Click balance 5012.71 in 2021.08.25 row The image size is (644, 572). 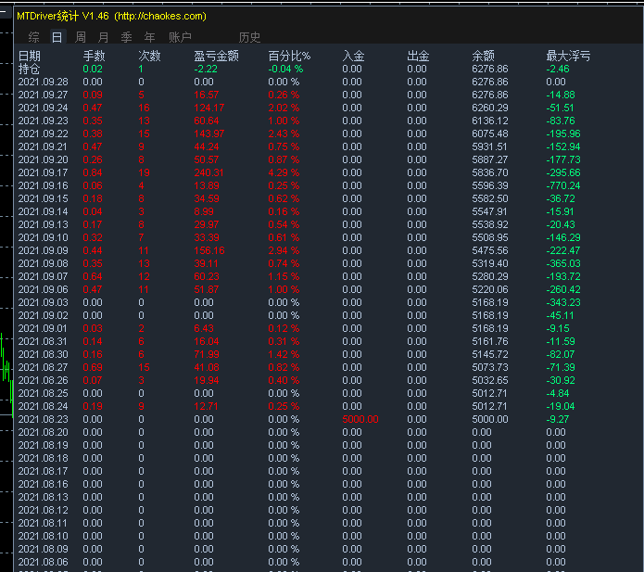click(489, 393)
